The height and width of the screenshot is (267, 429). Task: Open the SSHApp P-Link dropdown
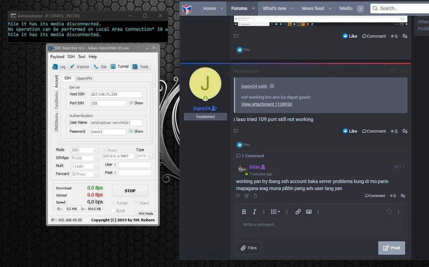coord(85,158)
